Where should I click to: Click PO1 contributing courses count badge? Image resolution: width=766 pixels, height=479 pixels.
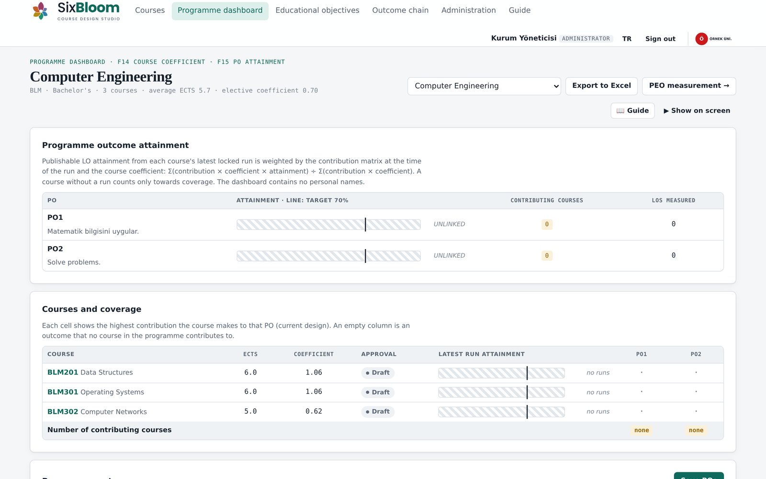pyautogui.click(x=547, y=224)
